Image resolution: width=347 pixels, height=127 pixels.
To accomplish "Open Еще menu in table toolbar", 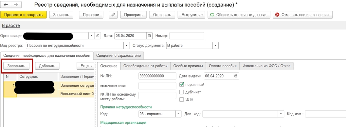I will (86, 66).
